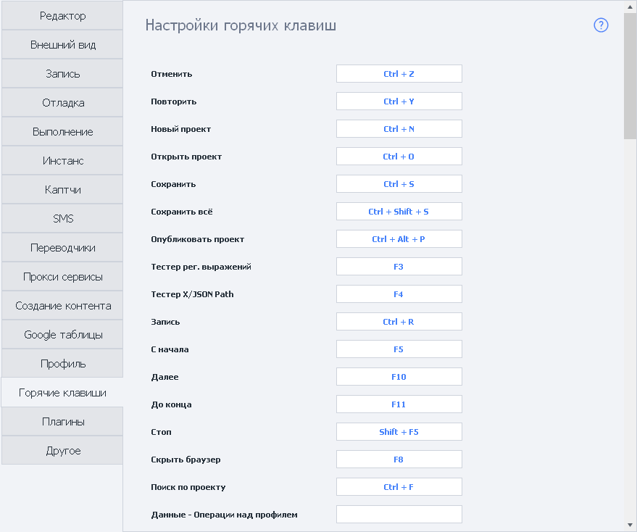
Task: Select the Отладка tab
Action: pyautogui.click(x=62, y=103)
